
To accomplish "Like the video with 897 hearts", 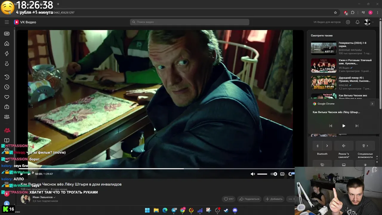I will tap(229, 199).
